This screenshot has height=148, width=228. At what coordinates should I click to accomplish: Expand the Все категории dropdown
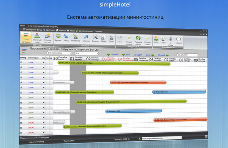[x=59, y=53]
